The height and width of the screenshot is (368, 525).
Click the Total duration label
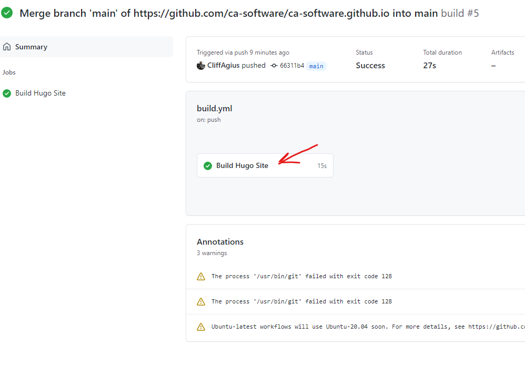point(442,52)
